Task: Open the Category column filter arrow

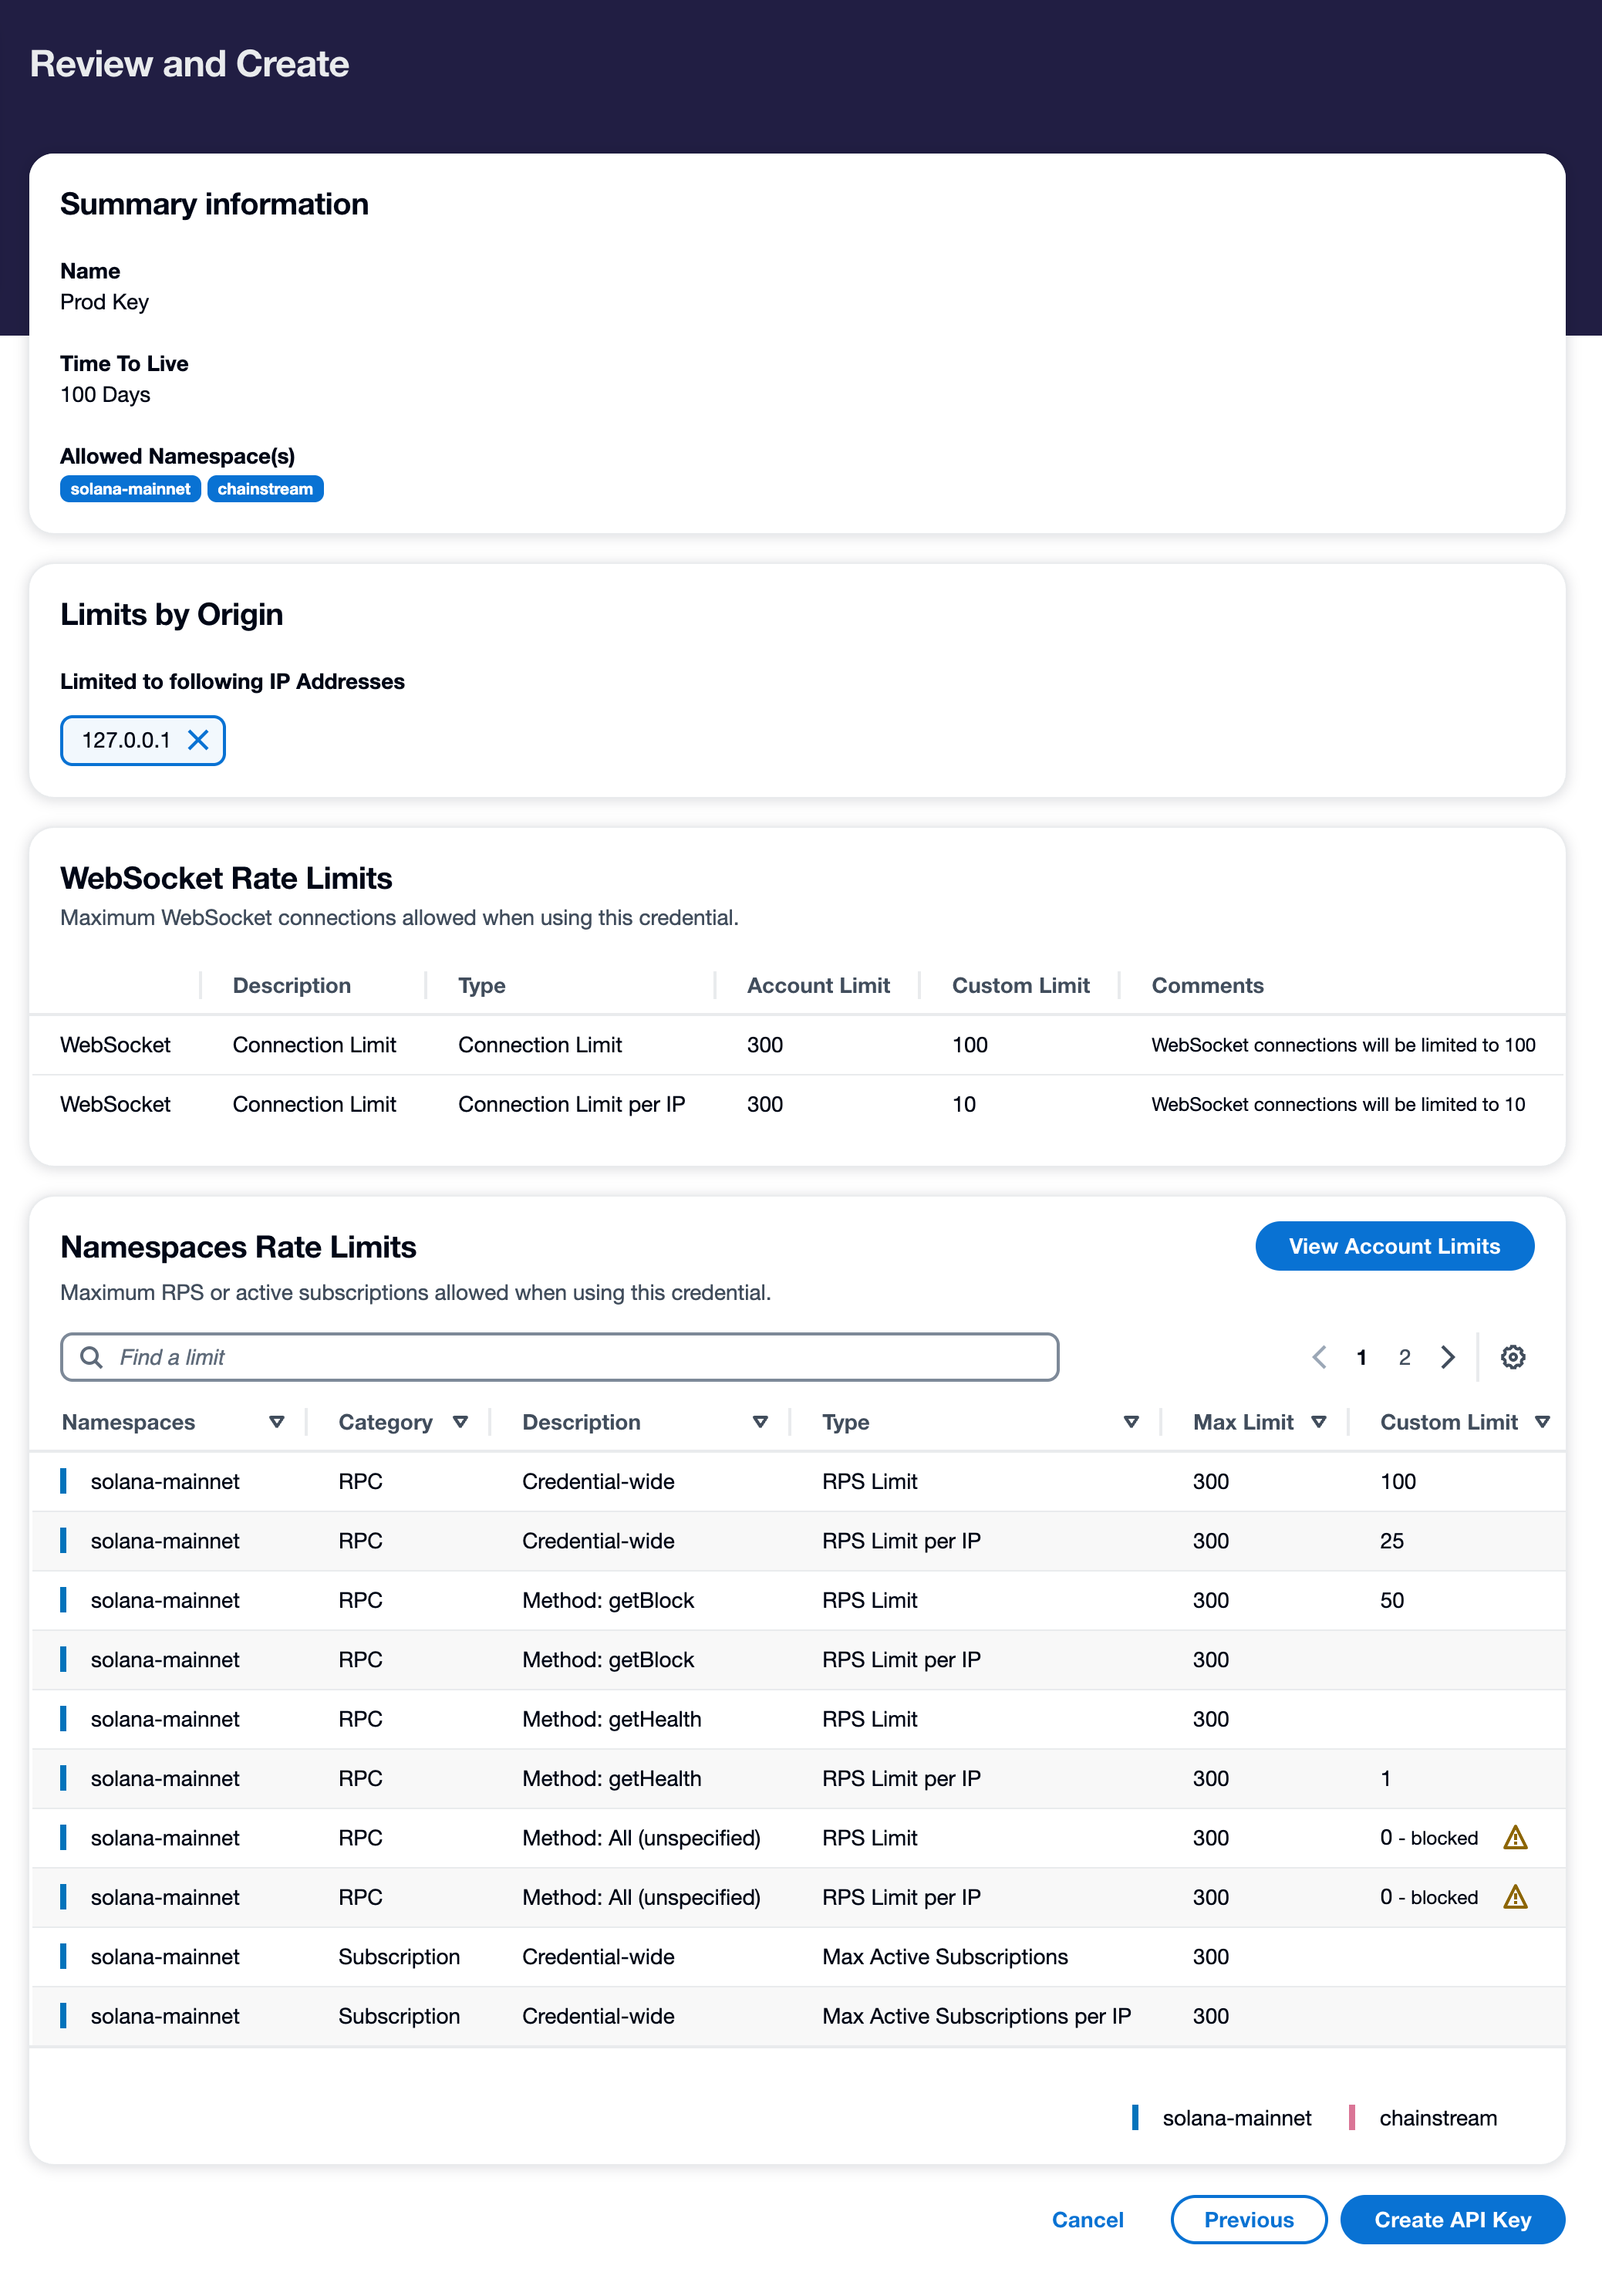Action: tap(460, 1422)
